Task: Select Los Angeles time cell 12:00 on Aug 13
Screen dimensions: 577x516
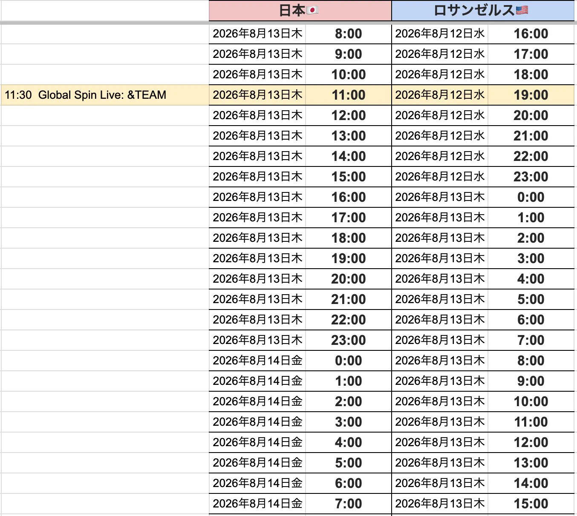Action: [531, 442]
